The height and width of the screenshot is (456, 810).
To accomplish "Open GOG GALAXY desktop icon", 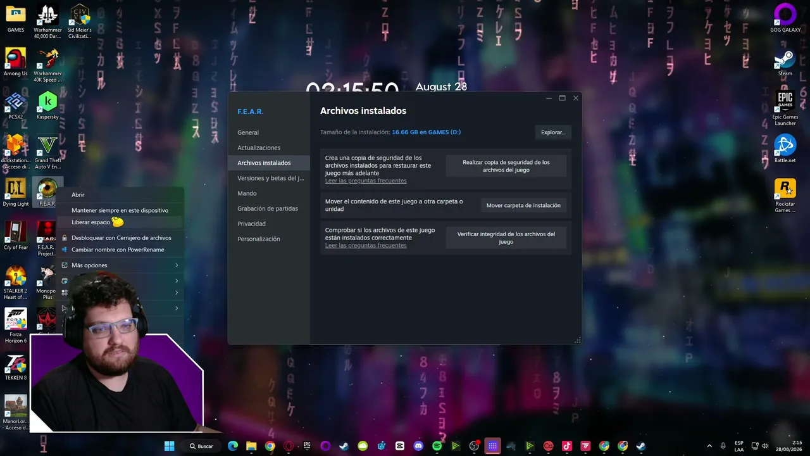I will click(x=785, y=19).
